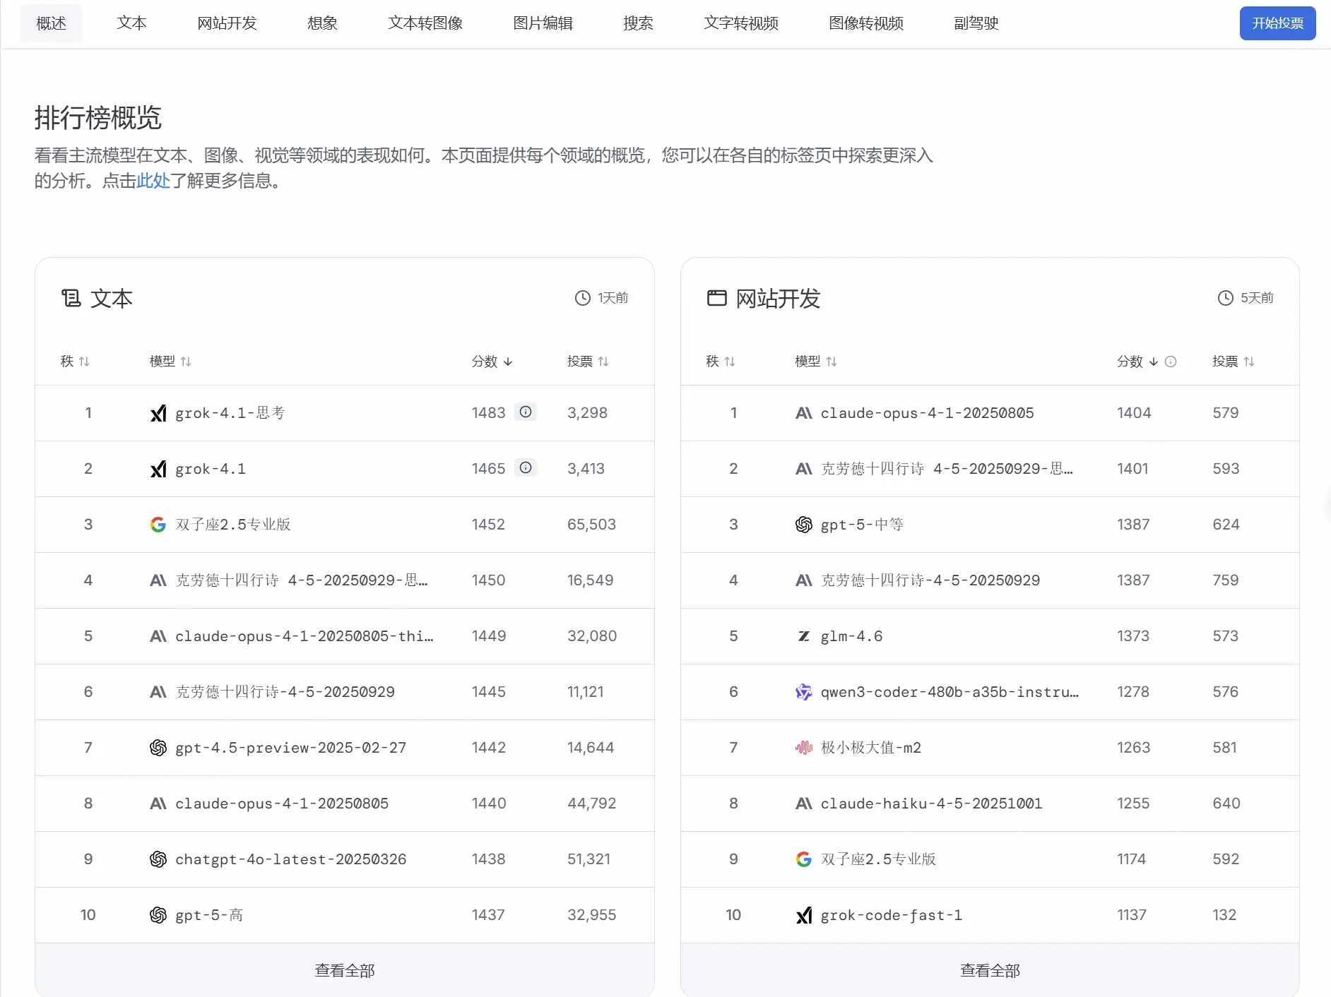Click info icon next to score 1465
This screenshot has height=997, width=1331.
[x=525, y=468]
